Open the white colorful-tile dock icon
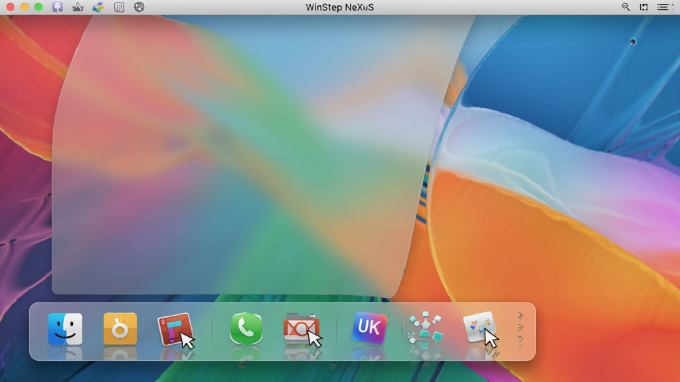The width and height of the screenshot is (680, 382). click(x=479, y=327)
